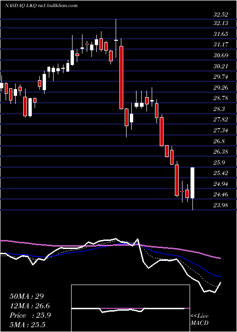This screenshot has height=332, width=237.
Task: Click the 30.69 price axis label
Action: tap(221, 55)
